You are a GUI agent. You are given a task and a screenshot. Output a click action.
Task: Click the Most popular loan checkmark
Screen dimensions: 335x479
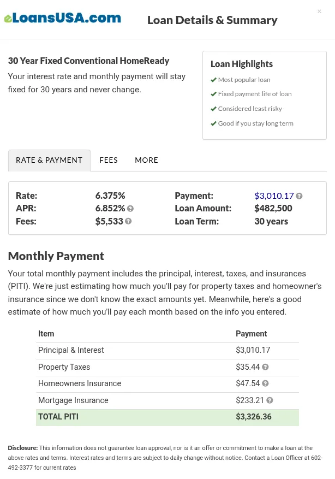[214, 80]
